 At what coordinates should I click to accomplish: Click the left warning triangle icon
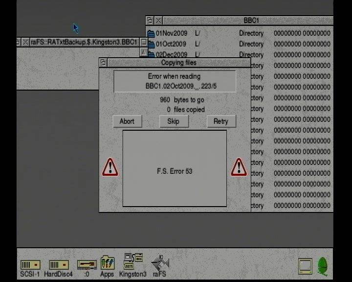click(110, 167)
